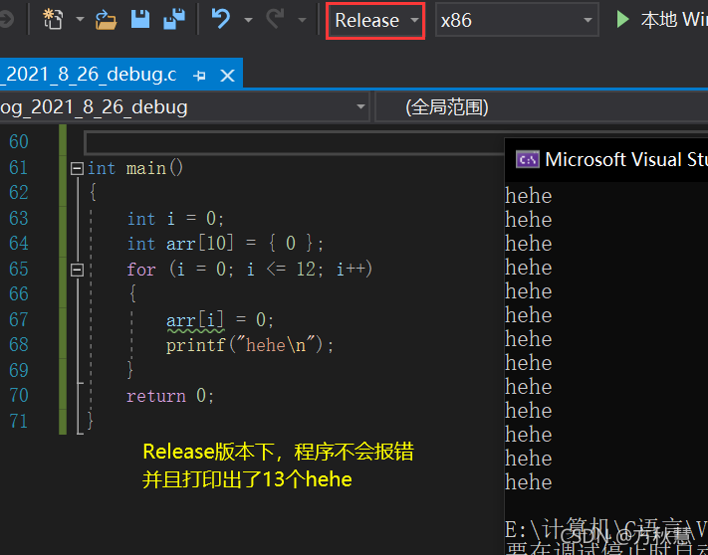Viewport: 708px width, 555px height.
Task: Click the Microsoft Visual Studio console title bar
Action: point(606,160)
